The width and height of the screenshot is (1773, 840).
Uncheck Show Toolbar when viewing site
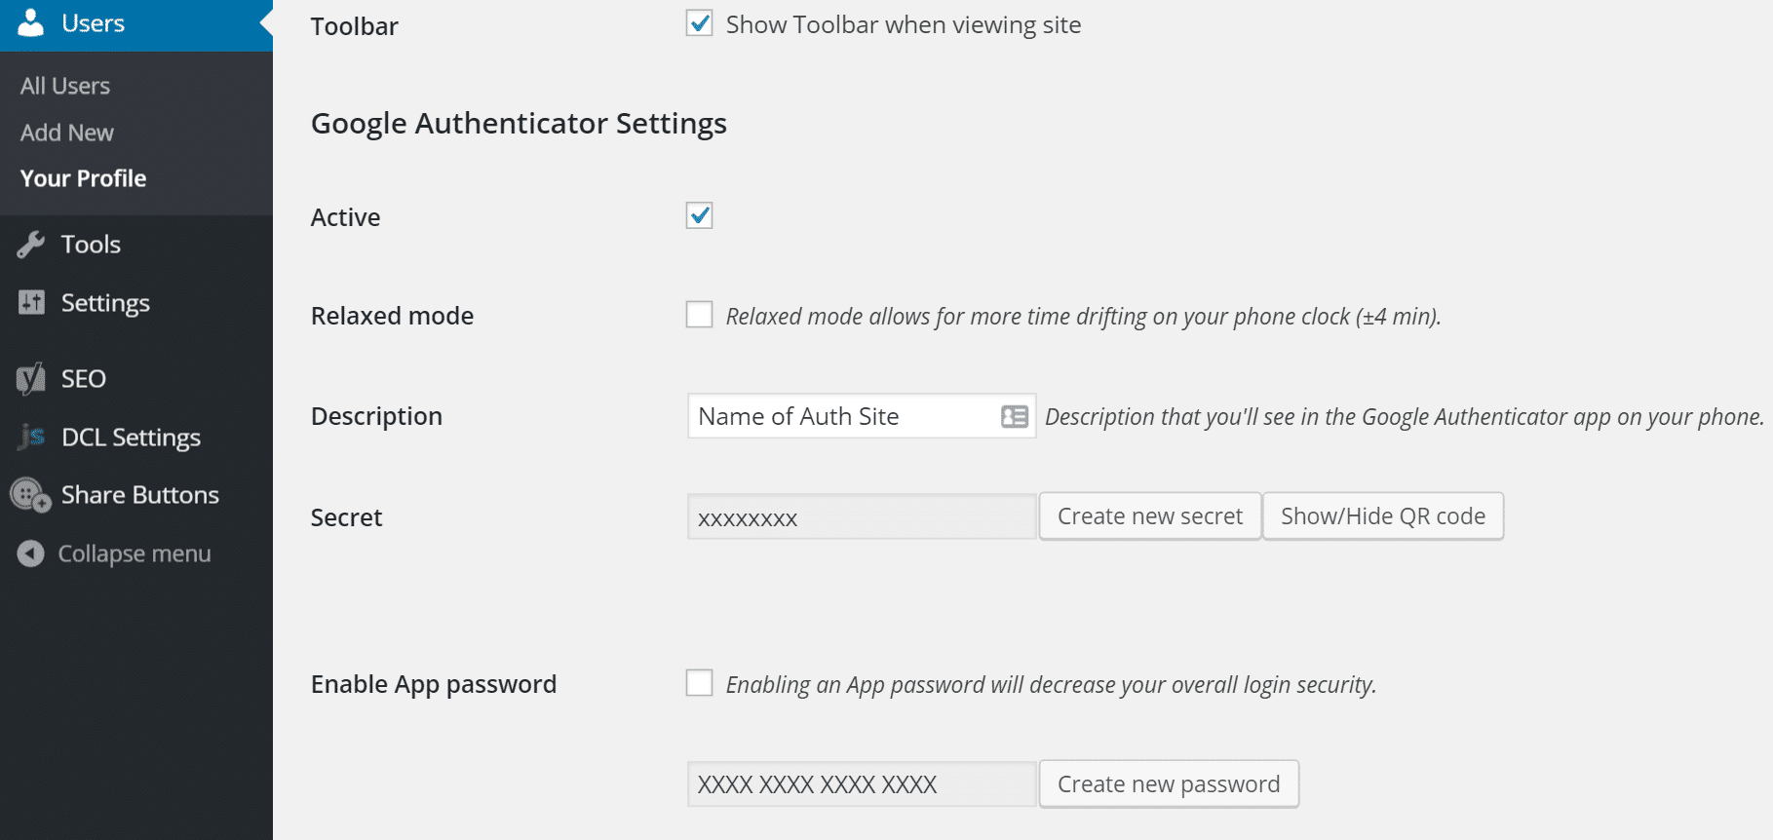pos(699,23)
